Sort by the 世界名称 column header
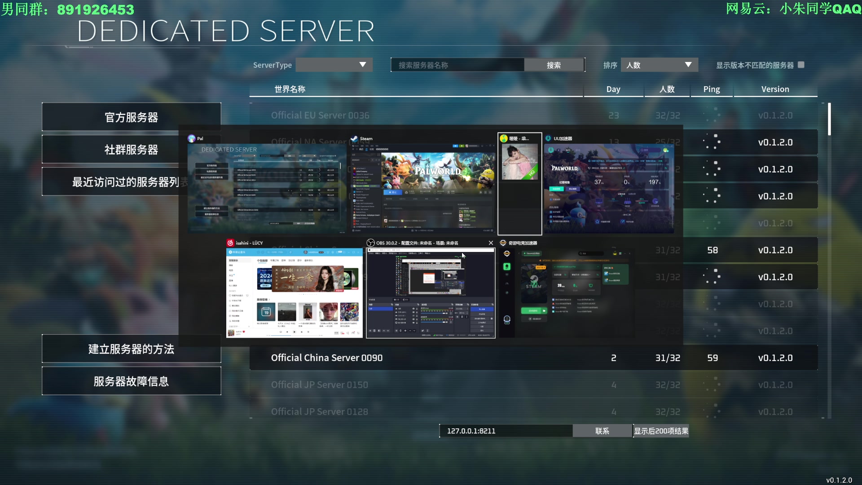Image resolution: width=862 pixels, height=485 pixels. click(290, 89)
